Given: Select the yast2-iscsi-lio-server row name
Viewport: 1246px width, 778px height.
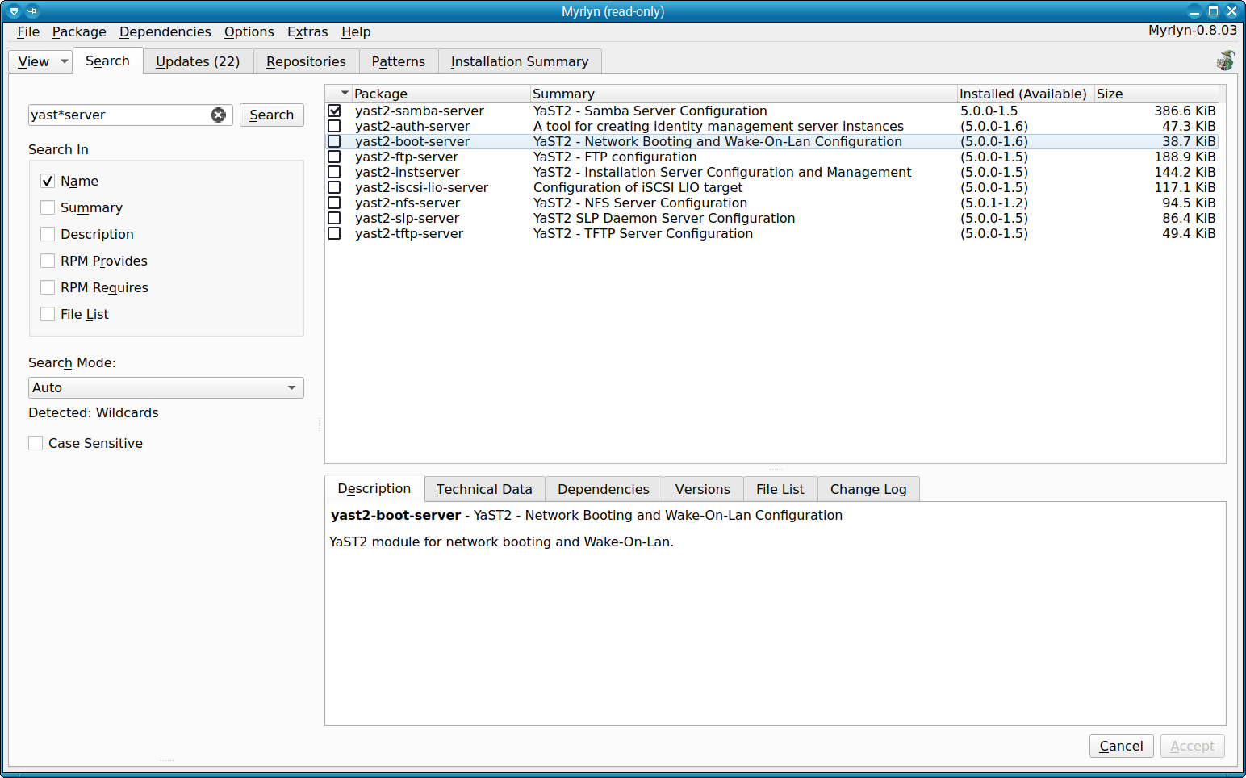Looking at the screenshot, I should click(x=422, y=187).
